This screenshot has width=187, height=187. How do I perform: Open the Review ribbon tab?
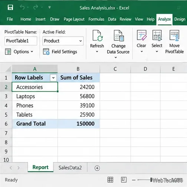pyautogui.click(x=125, y=19)
